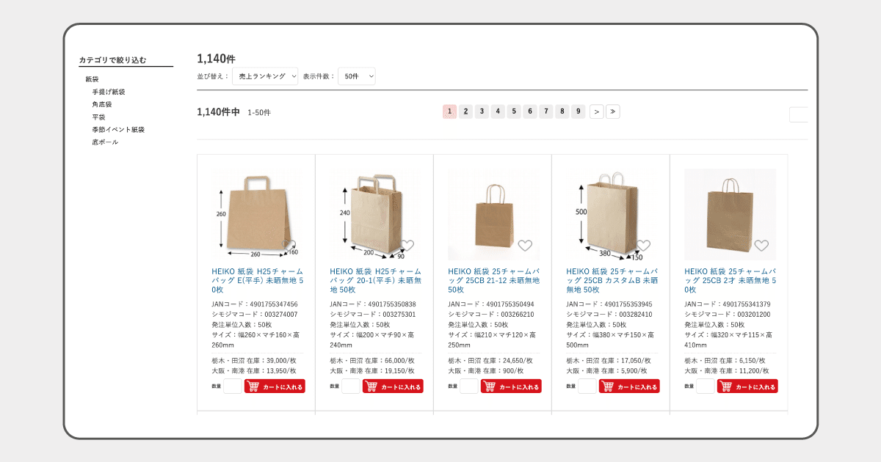Click the カテゴリで絞り込む heading
The height and width of the screenshot is (462, 881).
point(112,60)
